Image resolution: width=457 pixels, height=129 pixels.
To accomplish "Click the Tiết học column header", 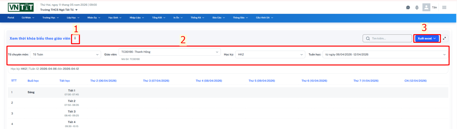I will (65, 81).
